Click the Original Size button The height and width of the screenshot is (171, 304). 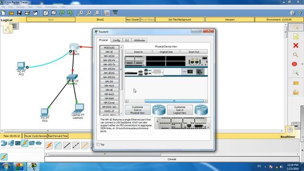(x=166, y=52)
